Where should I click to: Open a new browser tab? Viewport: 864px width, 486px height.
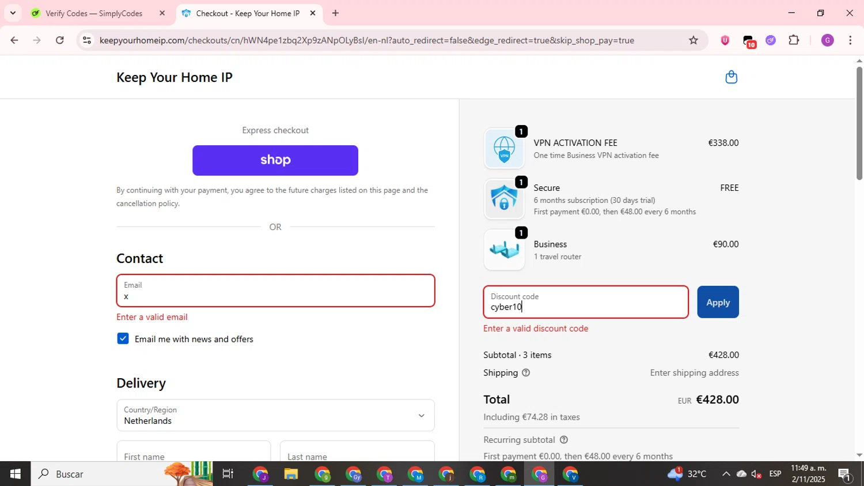pyautogui.click(x=335, y=13)
